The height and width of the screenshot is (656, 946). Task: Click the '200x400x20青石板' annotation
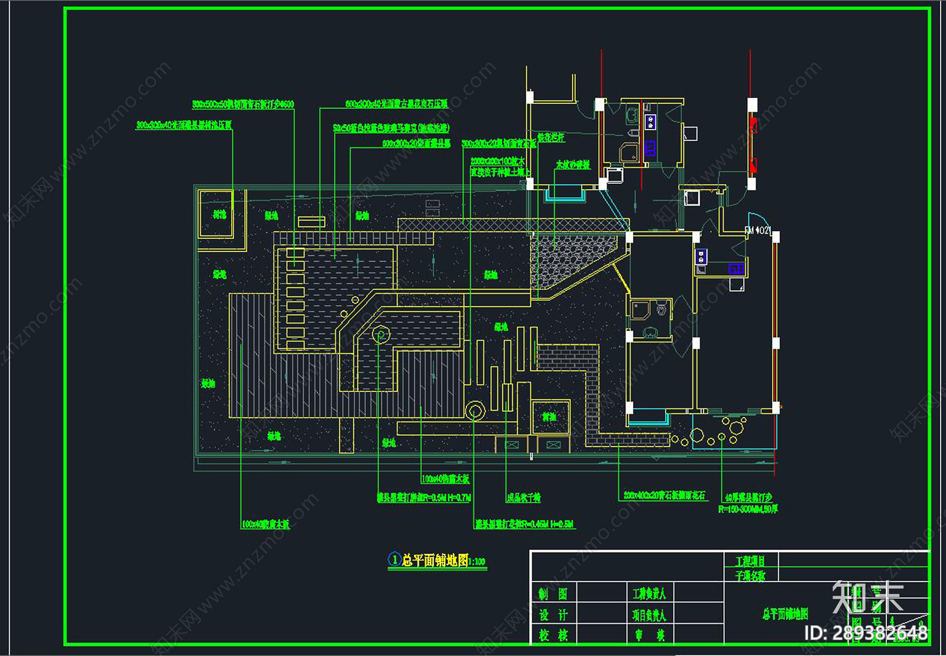[664, 495]
